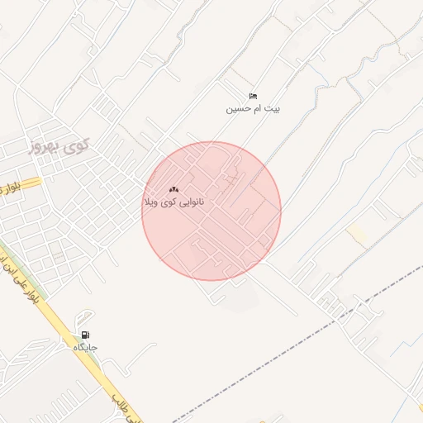Click the blue stream line inside red circle
This screenshot has height=423, width=423.
pyautogui.click(x=242, y=192)
